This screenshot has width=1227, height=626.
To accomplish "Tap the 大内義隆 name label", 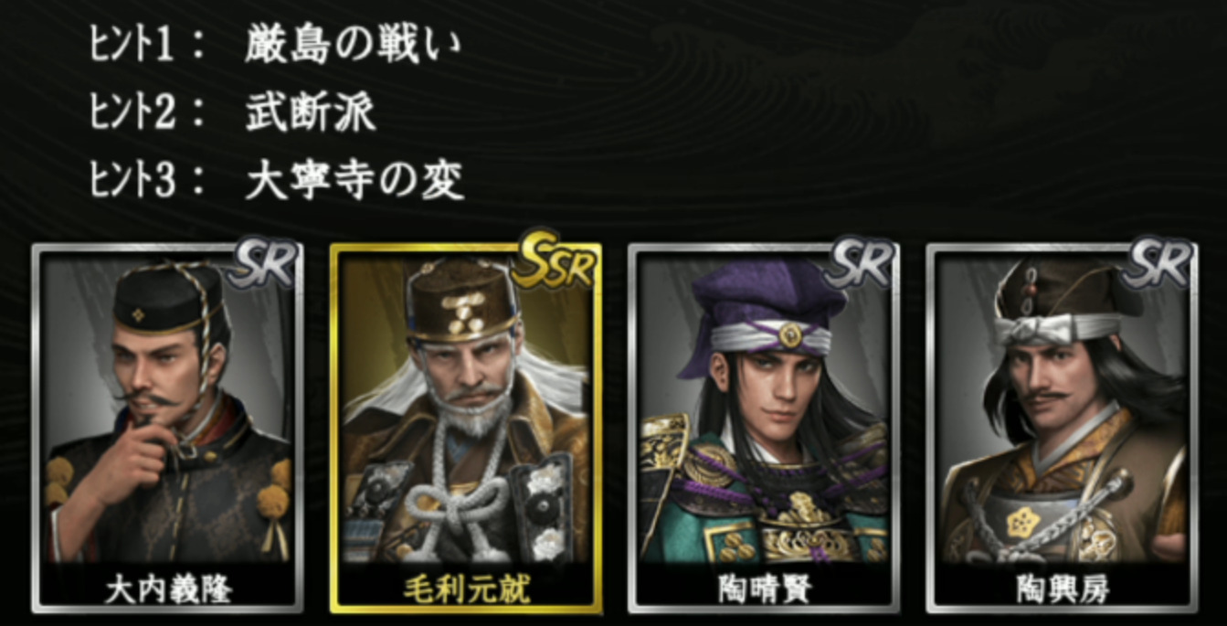I will 167,589.
